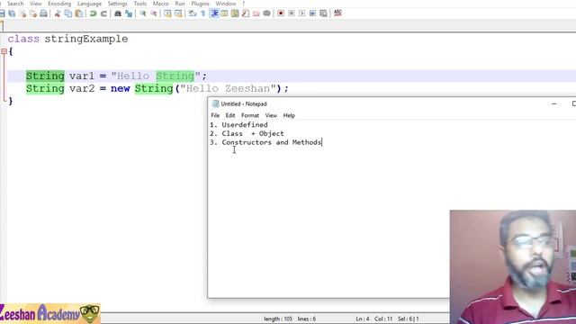The image size is (576, 324).
Task: Open the Plugins menu
Action: [x=200, y=4]
